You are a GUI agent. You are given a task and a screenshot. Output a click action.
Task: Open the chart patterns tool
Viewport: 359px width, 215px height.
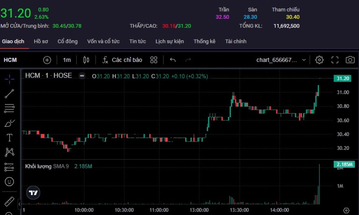pos(10,152)
